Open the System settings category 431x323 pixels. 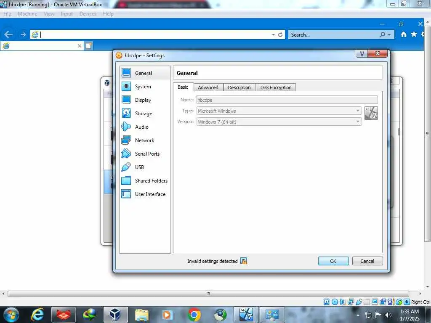(145, 87)
